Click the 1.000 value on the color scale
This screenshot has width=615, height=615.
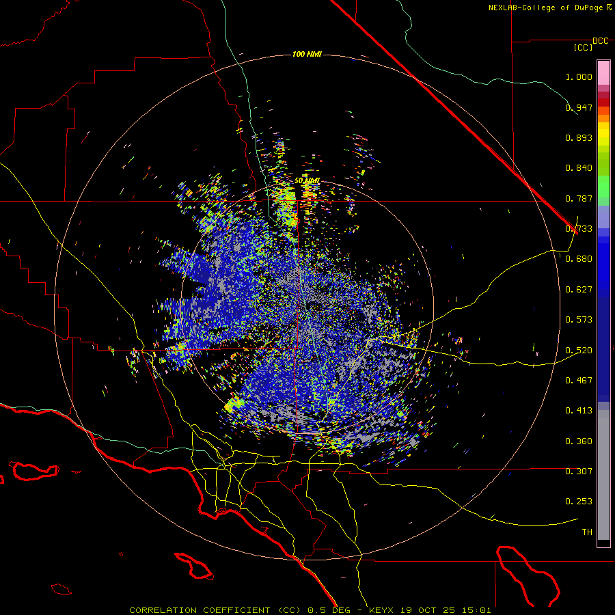pos(579,77)
